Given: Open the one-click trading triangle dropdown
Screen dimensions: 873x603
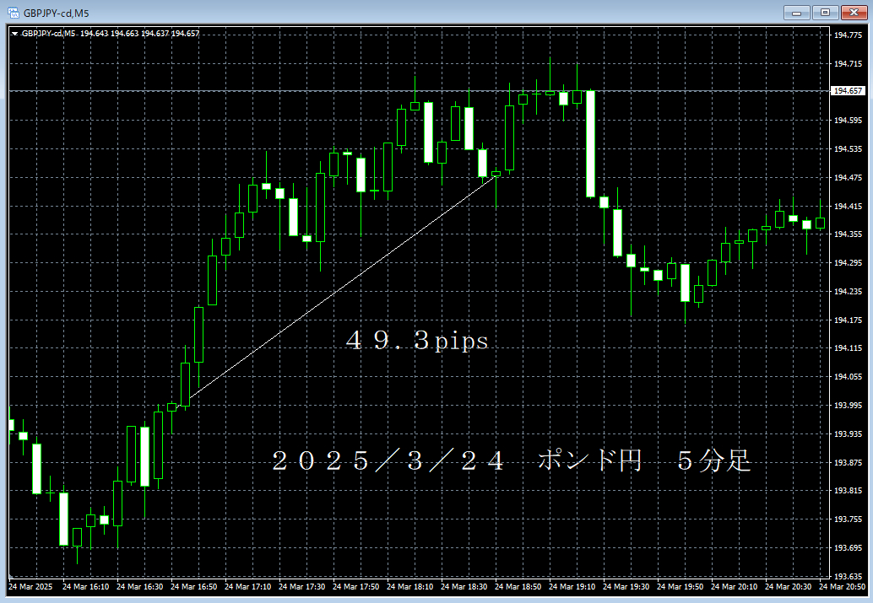Looking at the screenshot, I should click(14, 34).
